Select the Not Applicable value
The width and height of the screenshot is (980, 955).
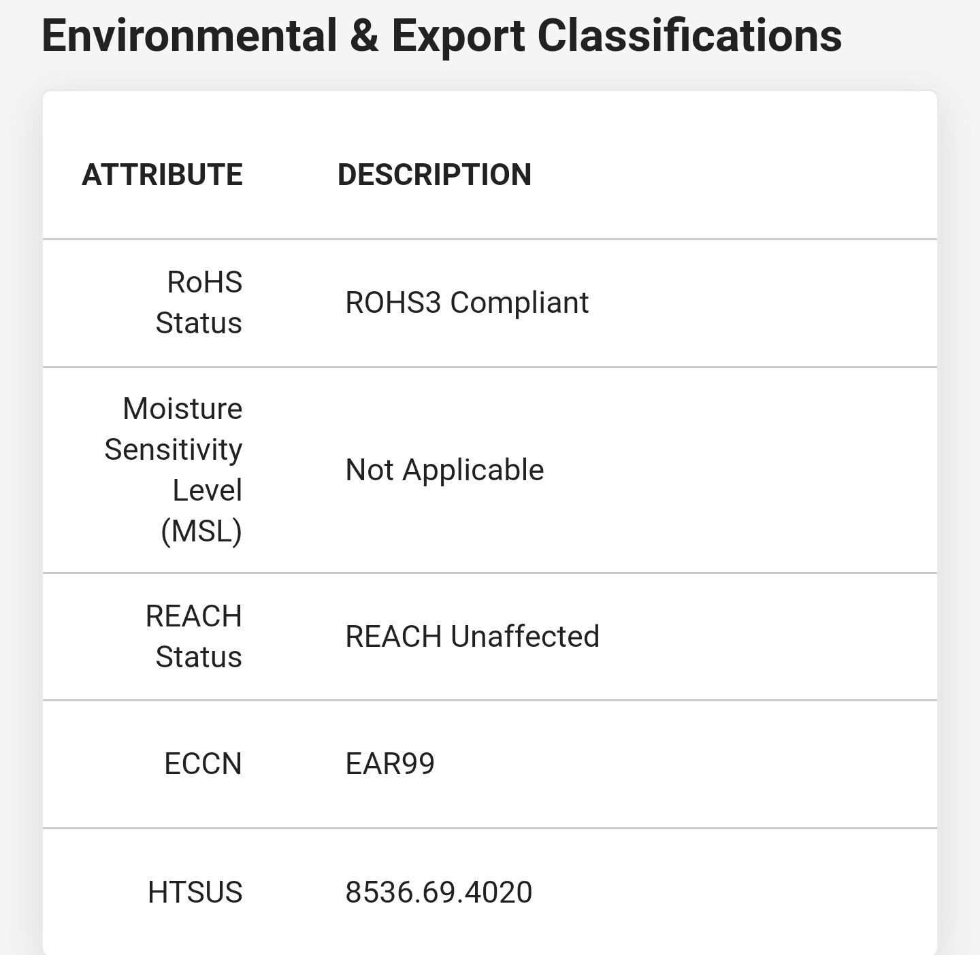(x=444, y=470)
